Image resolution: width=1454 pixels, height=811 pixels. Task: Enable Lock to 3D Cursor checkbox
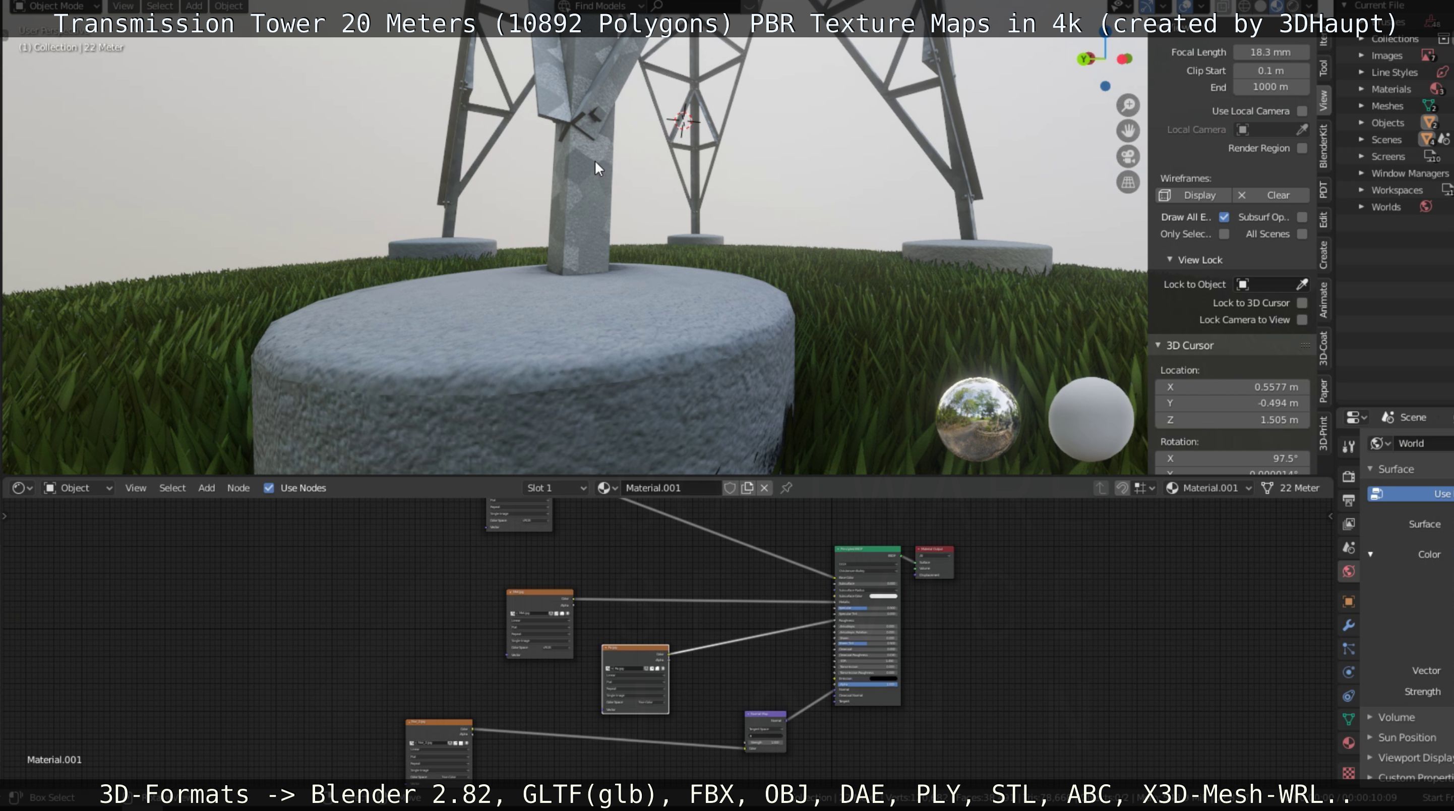(x=1302, y=303)
